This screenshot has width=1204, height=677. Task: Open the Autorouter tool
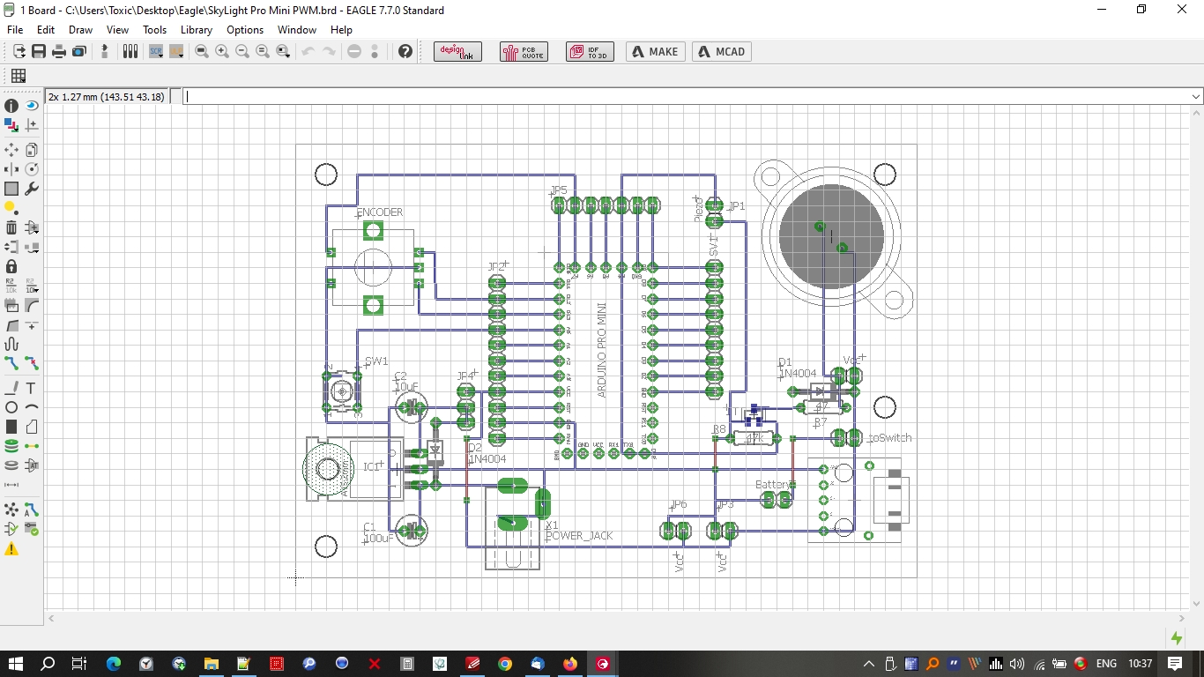(32, 510)
